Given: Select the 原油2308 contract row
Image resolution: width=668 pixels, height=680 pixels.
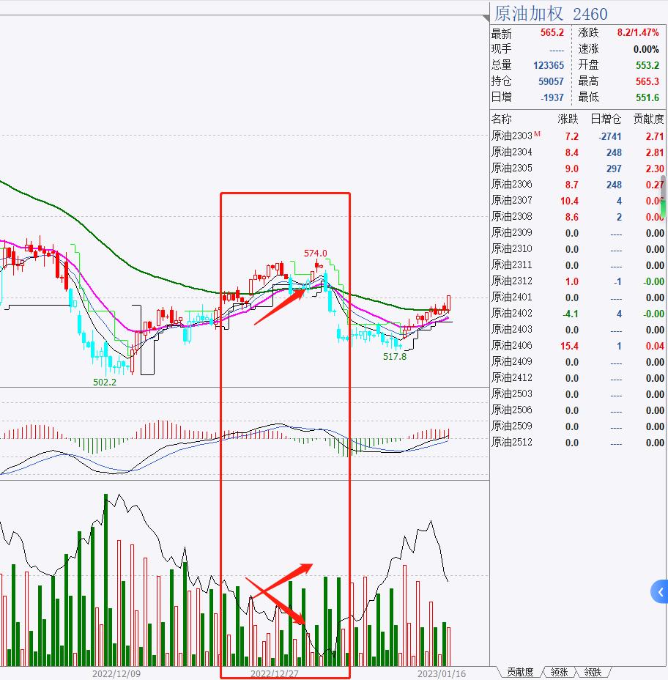Looking at the screenshot, I should pyautogui.click(x=577, y=217).
